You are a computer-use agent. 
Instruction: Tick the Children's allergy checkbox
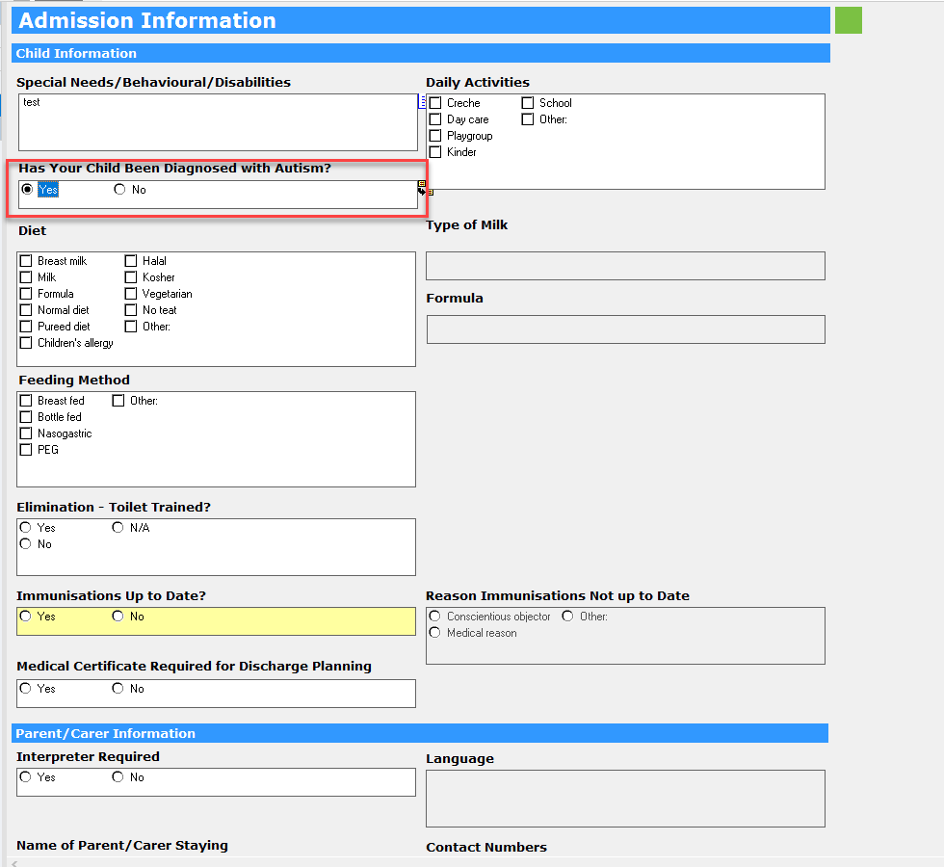(26, 343)
